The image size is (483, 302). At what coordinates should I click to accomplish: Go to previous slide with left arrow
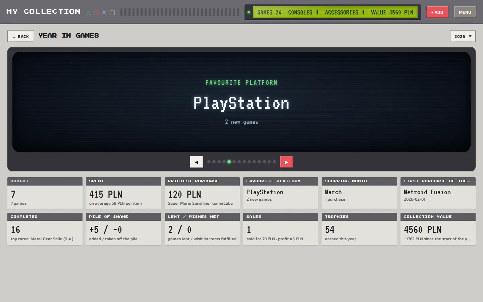point(197,162)
